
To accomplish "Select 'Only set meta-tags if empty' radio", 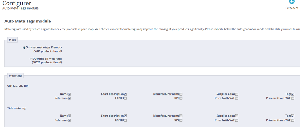I will pos(24,48).
